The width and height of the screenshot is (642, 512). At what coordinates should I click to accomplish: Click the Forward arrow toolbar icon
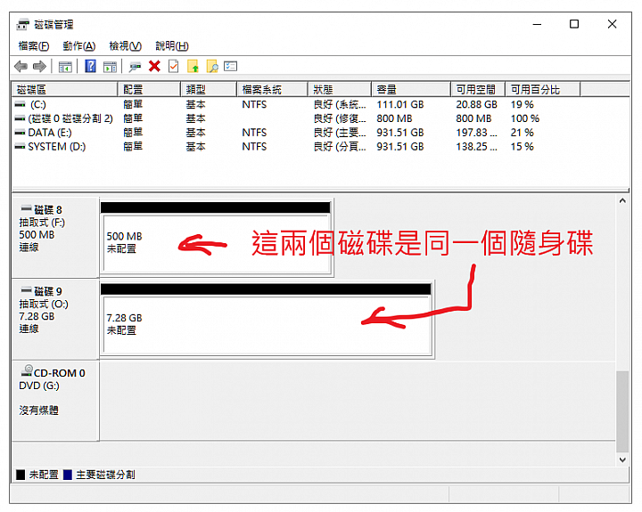[x=39, y=66]
